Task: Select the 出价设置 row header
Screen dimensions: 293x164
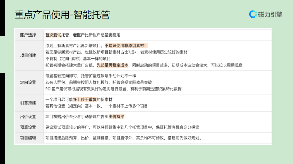Action: pyautogui.click(x=28, y=117)
